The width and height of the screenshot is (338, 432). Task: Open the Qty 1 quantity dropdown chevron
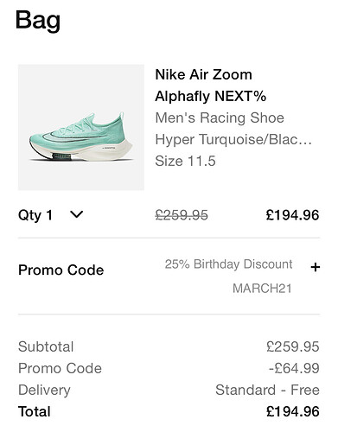click(77, 214)
